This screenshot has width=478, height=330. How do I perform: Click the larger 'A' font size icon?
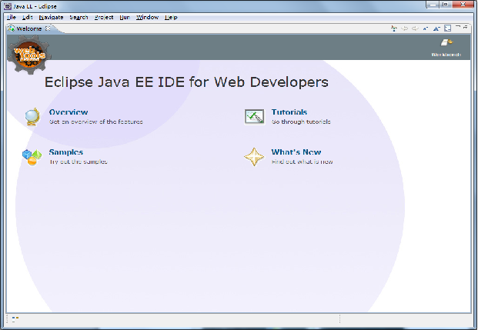click(436, 28)
